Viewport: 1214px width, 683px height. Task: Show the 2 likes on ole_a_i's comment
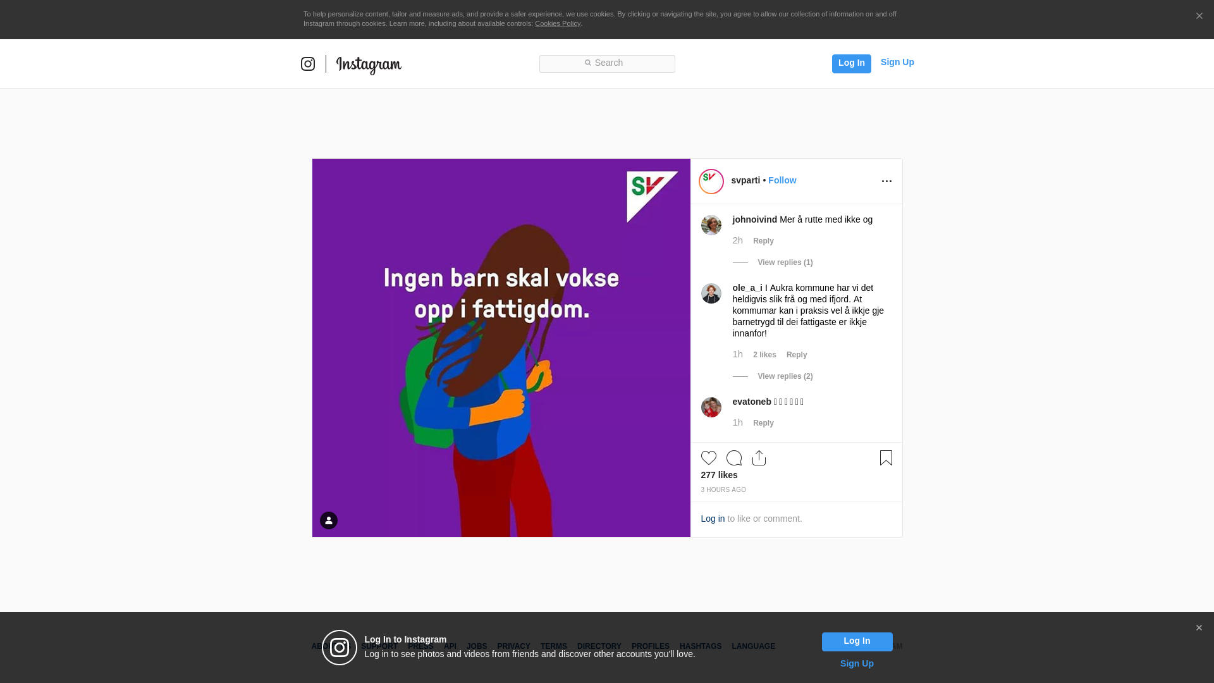764,355
